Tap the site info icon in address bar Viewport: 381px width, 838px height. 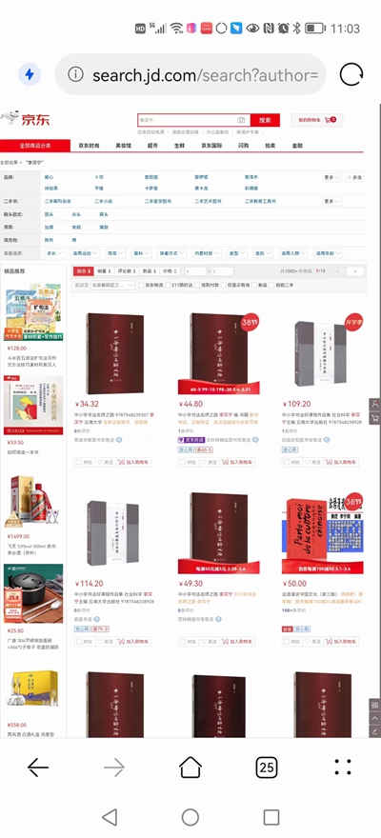[x=76, y=74]
